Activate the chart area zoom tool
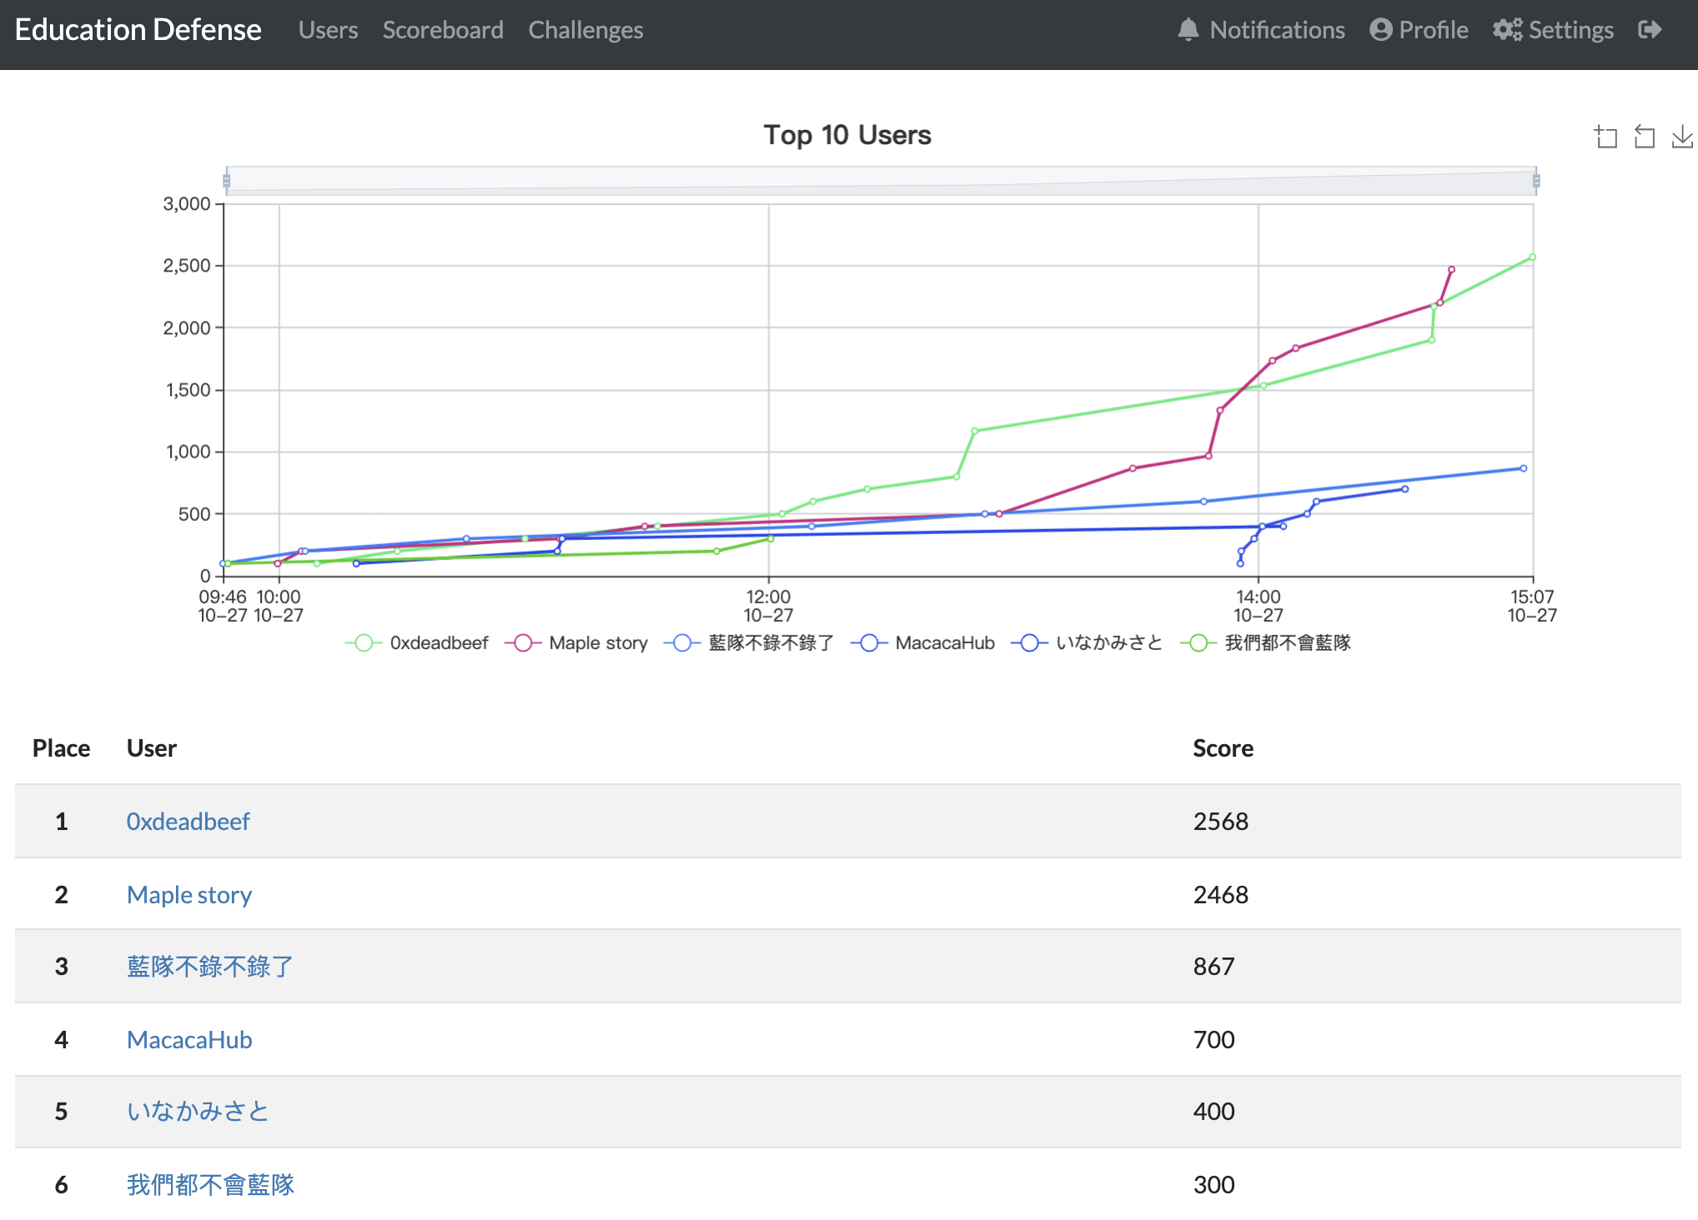This screenshot has height=1220, width=1698. tap(1605, 137)
